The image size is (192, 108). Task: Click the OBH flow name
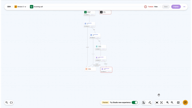pos(9,7)
